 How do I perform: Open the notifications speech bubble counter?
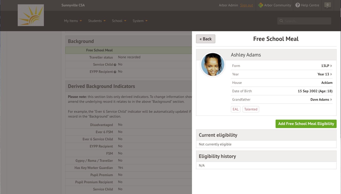pos(327,5)
